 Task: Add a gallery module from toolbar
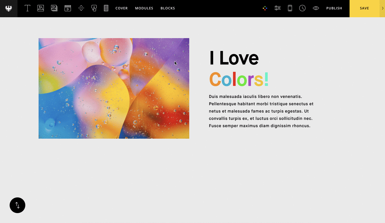(x=54, y=8)
